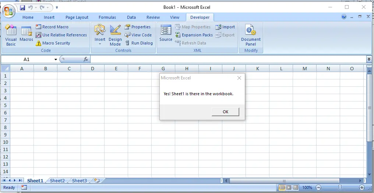
Task: Open the XML Source pane
Action: pos(166,33)
